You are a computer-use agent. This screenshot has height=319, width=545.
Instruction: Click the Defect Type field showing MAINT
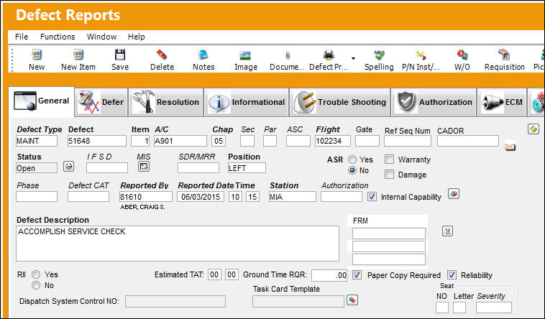pyautogui.click(x=37, y=141)
